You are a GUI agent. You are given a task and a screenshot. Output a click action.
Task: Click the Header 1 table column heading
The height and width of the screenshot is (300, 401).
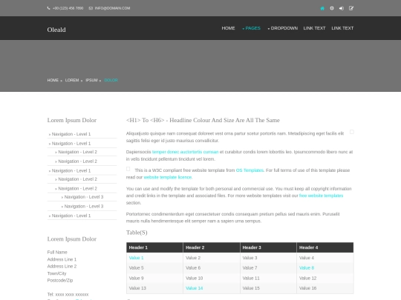pos(154,247)
